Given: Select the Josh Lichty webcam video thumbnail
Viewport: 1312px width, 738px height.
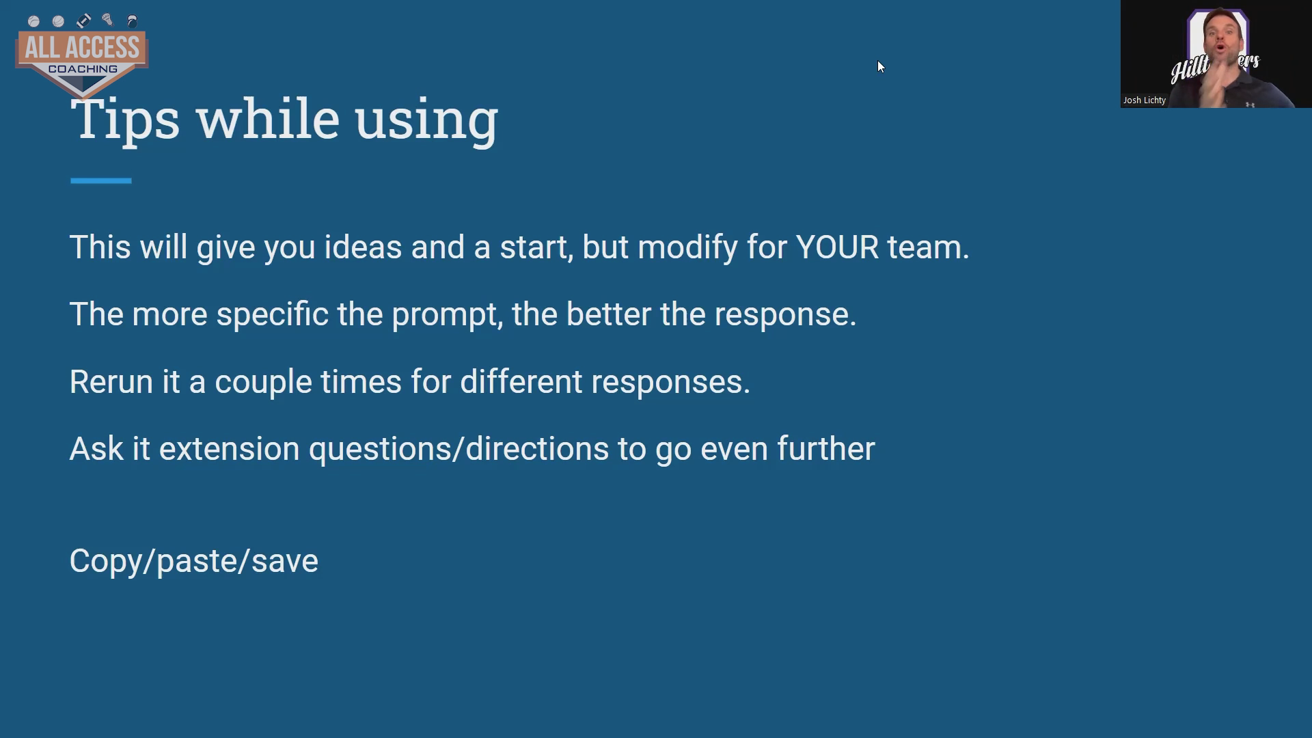Looking at the screenshot, I should point(1216,54).
